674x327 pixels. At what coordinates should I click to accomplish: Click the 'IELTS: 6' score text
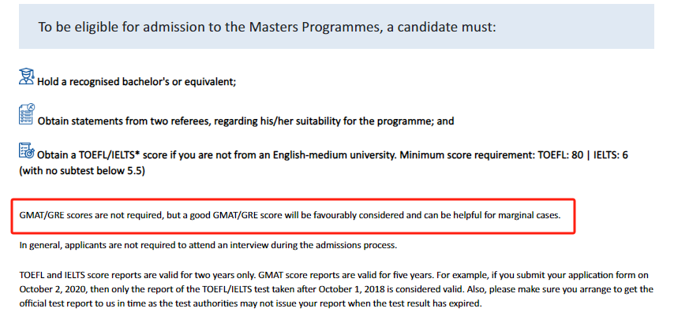pos(611,155)
